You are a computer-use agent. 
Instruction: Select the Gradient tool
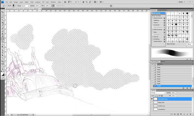[3, 42]
